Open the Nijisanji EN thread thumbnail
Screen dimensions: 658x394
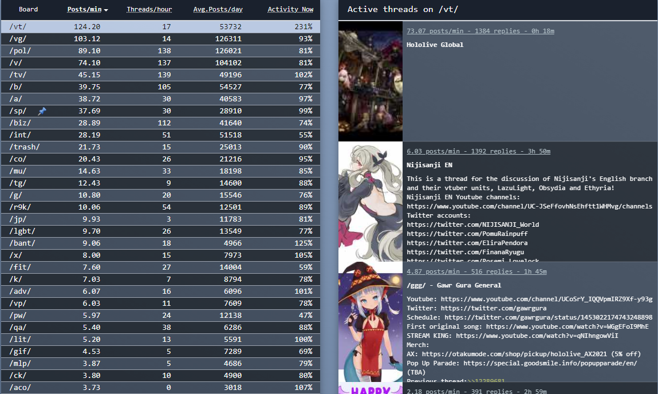pos(371,202)
